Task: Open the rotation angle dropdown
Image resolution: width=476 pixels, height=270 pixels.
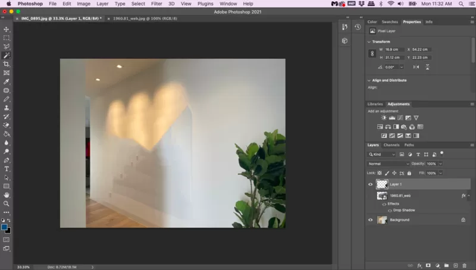Action: [402, 67]
